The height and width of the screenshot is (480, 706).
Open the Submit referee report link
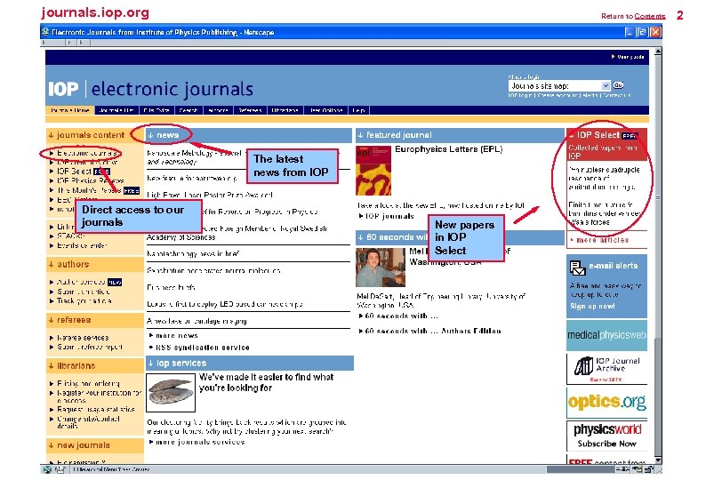coord(90,347)
